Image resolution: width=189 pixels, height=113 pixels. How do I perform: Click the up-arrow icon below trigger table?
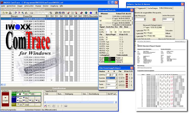(x=58, y=106)
